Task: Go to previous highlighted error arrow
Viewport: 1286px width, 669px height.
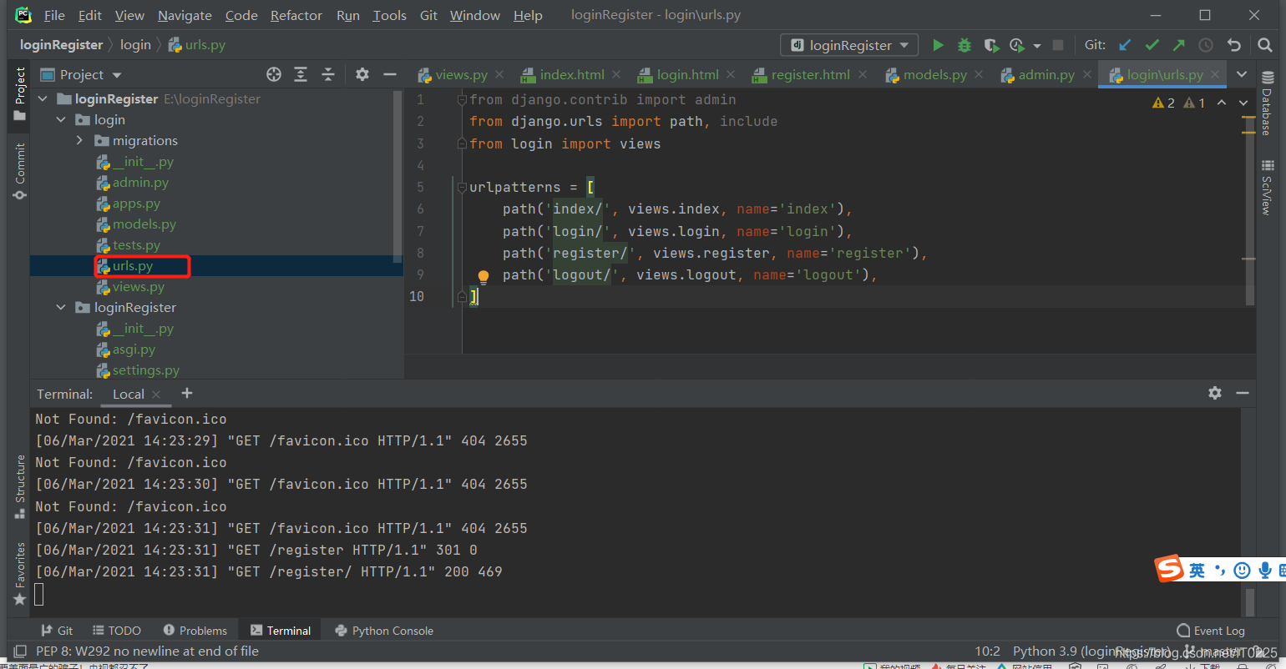Action: [x=1221, y=103]
